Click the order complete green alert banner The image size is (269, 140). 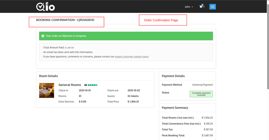[126, 36]
